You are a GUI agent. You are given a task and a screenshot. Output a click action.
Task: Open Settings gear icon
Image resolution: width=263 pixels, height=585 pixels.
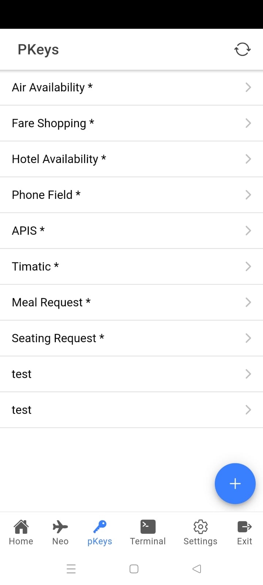(x=200, y=527)
